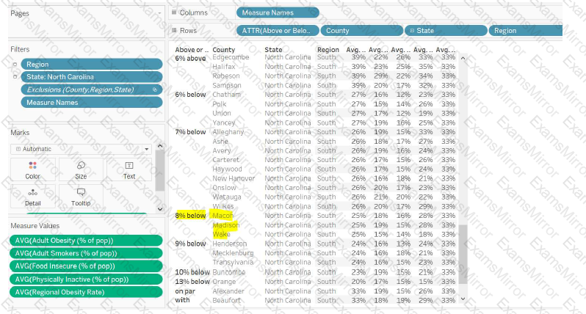Viewport: 586px width, 314px height.
Task: Click the set icon on Exclusions filter
Action: 155,90
